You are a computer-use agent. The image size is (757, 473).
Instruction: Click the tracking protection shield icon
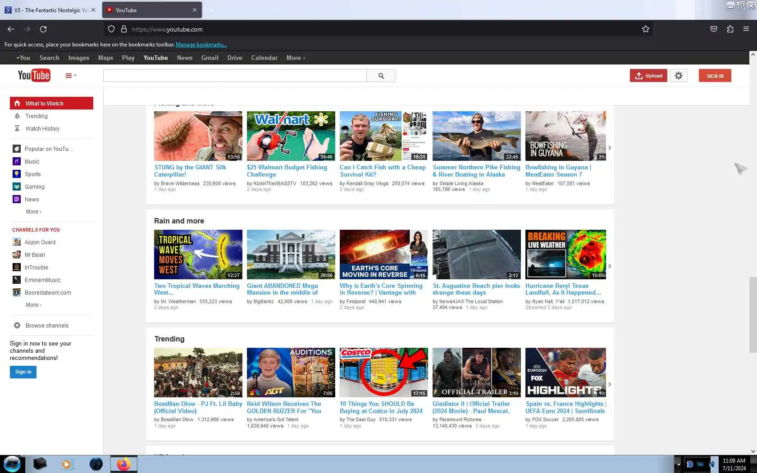111,29
